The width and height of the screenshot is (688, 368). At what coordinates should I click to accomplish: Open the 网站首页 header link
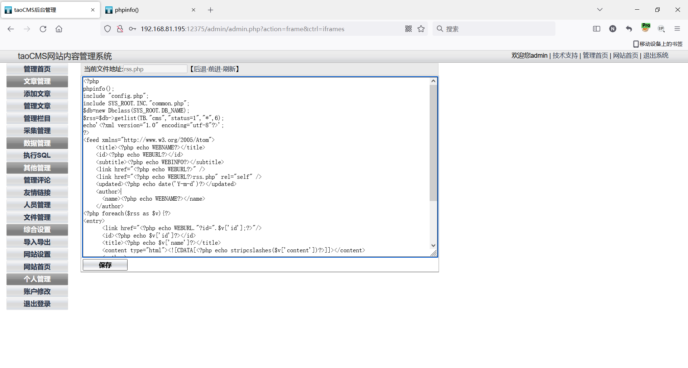point(626,56)
